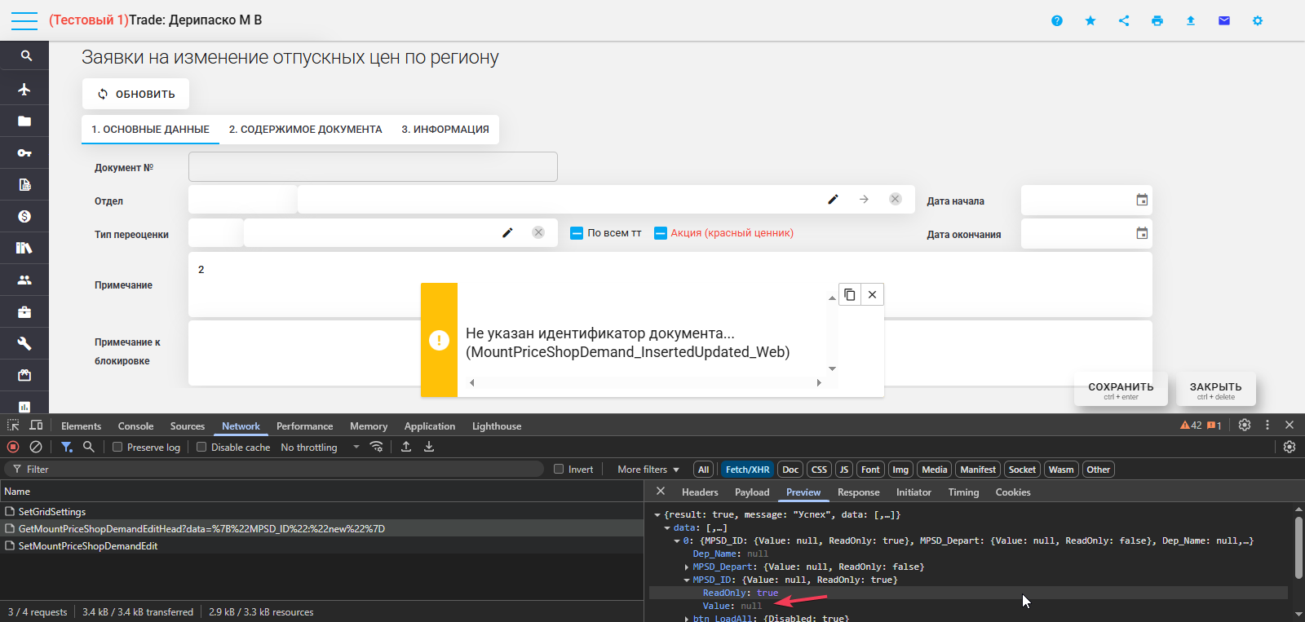Toggle the По всем тт checkbox
Screen dimensions: 1305x622
(577, 233)
